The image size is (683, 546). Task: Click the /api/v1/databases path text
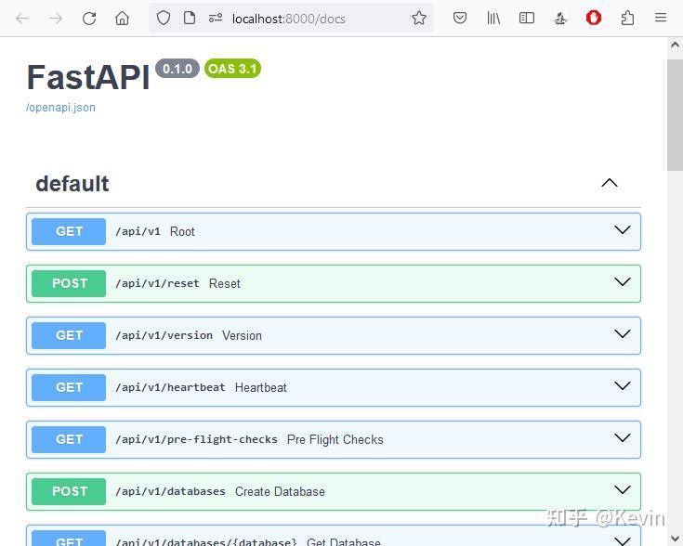coord(170,491)
